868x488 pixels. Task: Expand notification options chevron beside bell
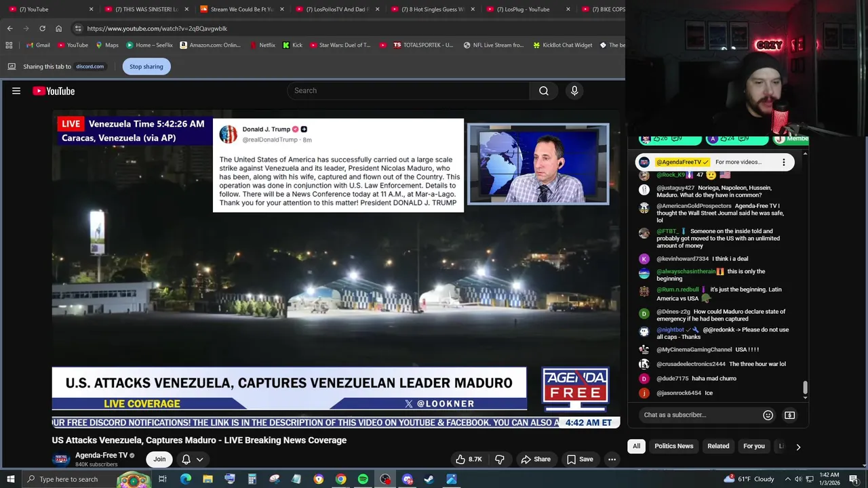tap(199, 460)
